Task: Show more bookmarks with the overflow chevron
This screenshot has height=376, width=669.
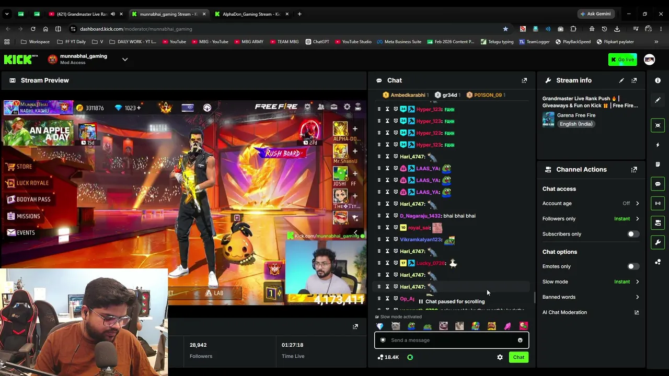Action: pos(656,42)
